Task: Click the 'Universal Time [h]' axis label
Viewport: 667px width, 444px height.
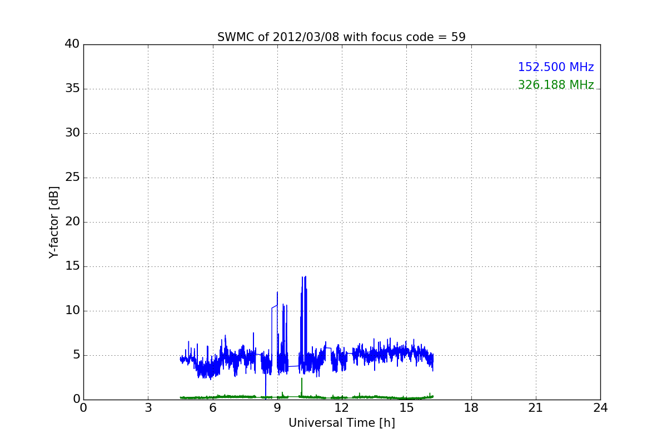Action: click(342, 423)
